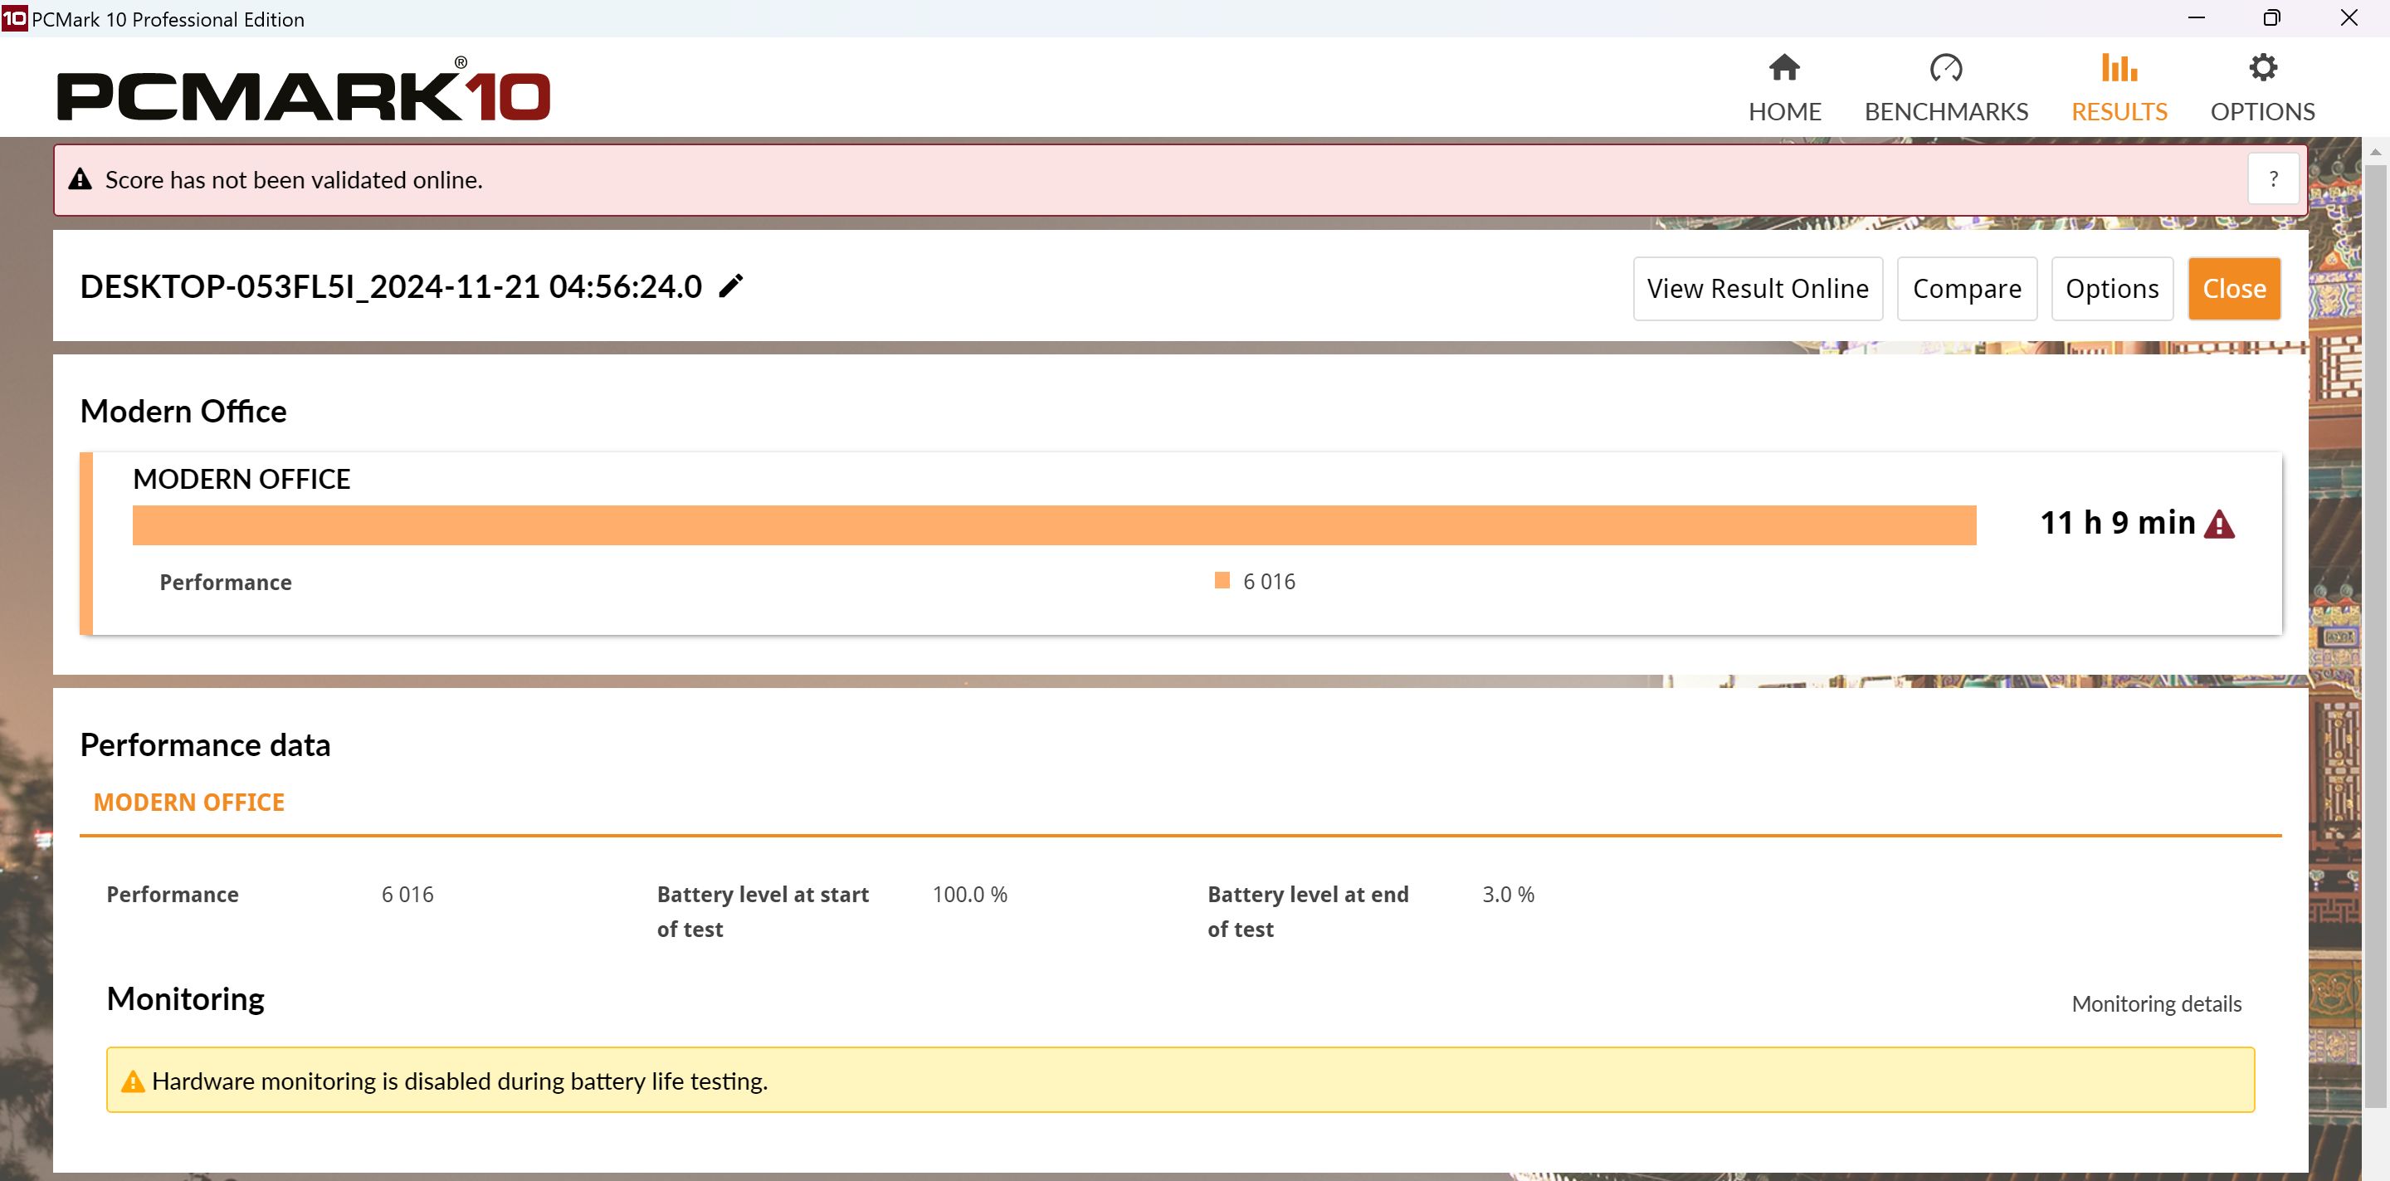
Task: Click warning icon in validation banner
Action: (80, 179)
